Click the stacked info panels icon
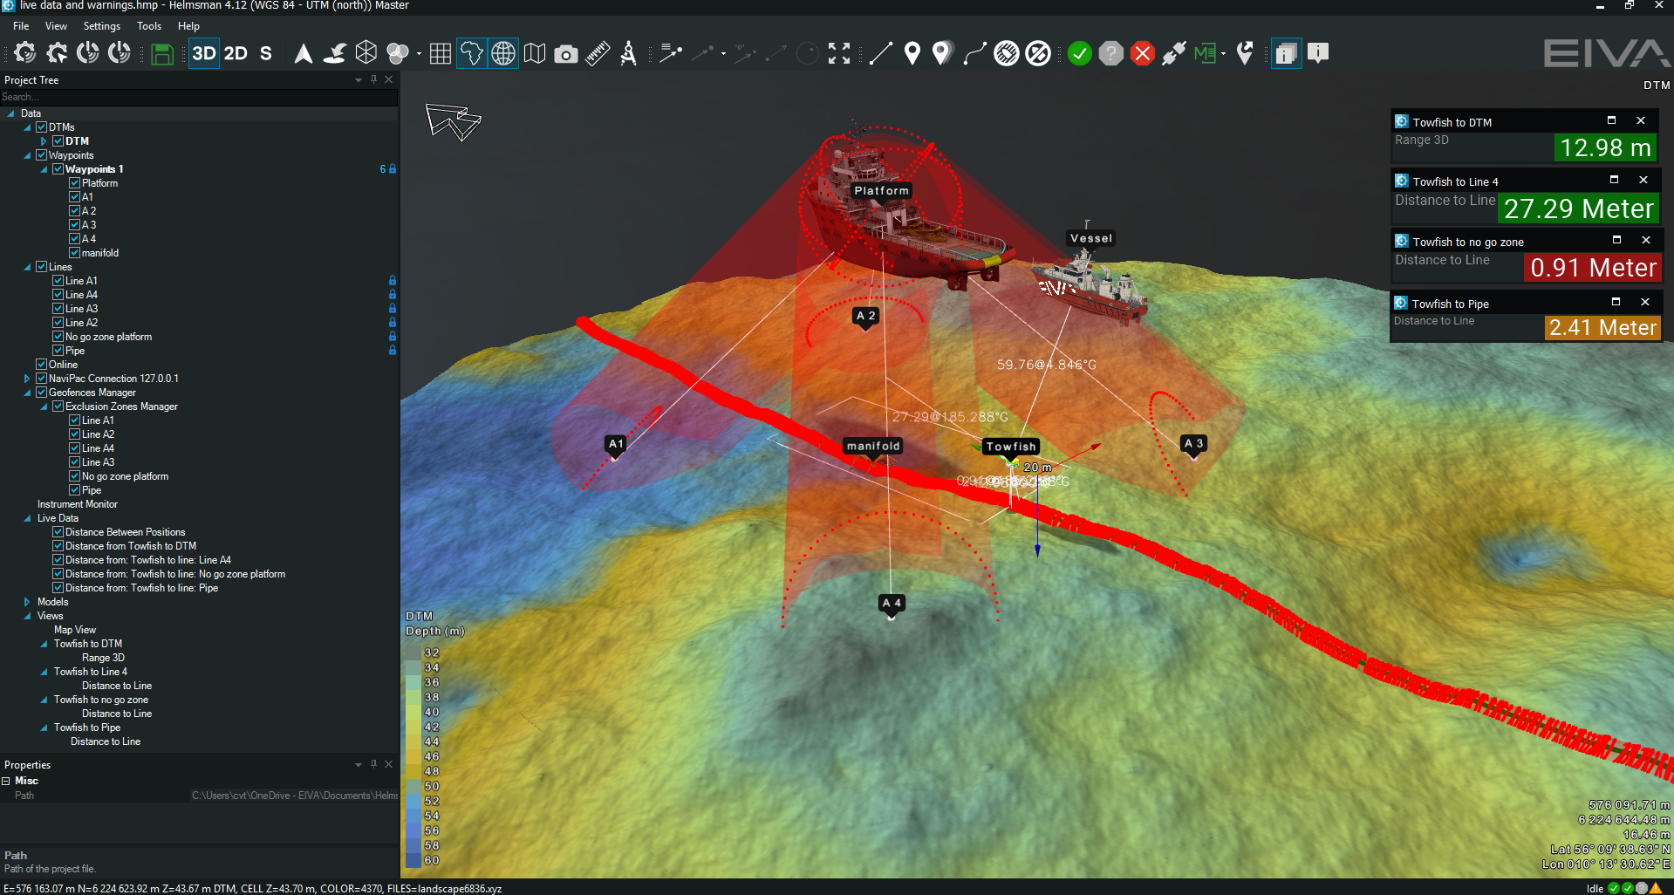The width and height of the screenshot is (1674, 895). click(1286, 54)
